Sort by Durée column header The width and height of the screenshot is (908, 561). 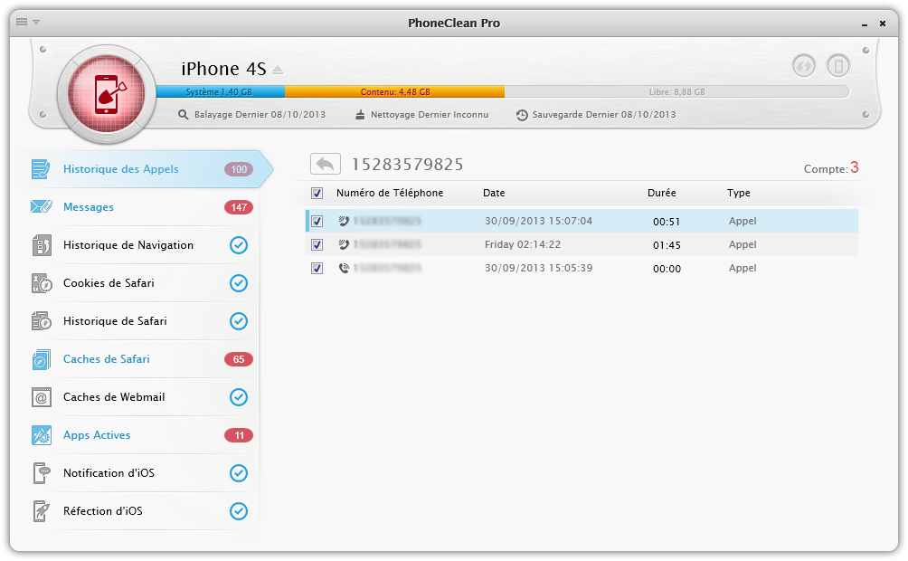click(x=662, y=193)
